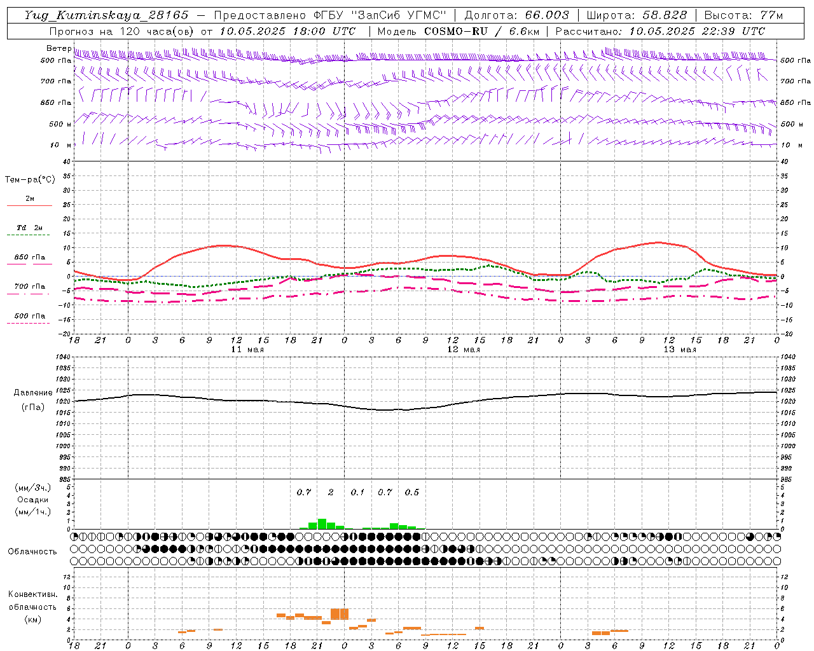Image resolution: width=814 pixels, height=651 pixels.
Task: Click the Облачность panel label
Action: 32,551
